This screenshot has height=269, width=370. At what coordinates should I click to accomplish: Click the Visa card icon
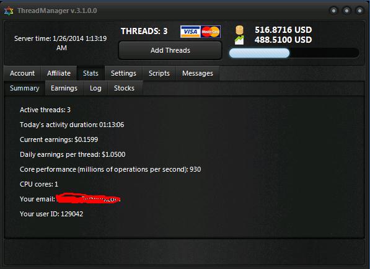coord(190,32)
